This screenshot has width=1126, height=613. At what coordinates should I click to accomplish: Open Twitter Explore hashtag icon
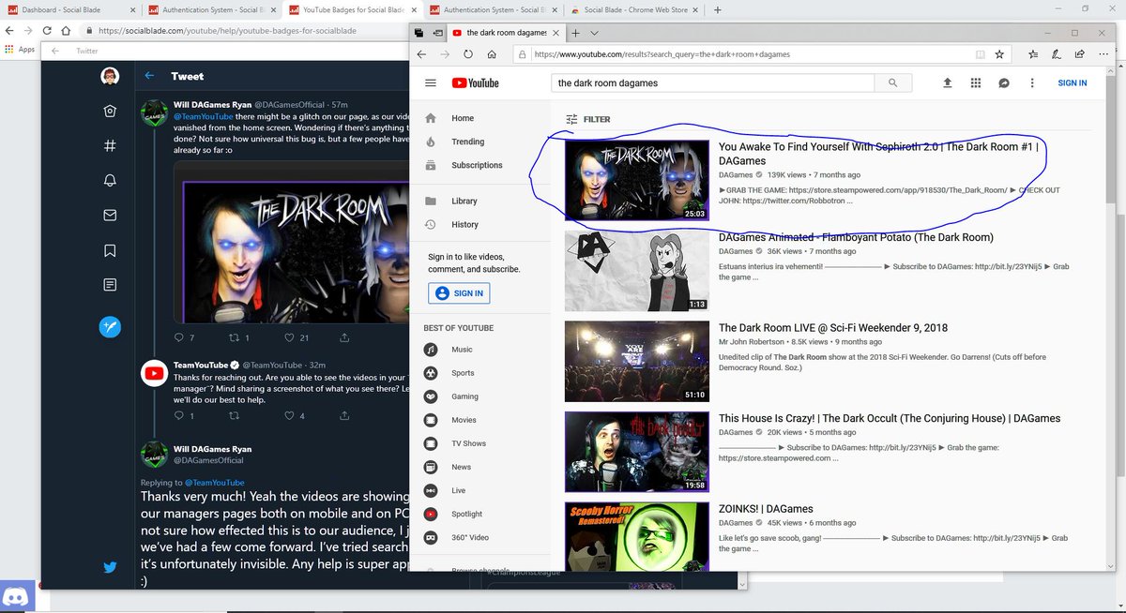coord(110,146)
